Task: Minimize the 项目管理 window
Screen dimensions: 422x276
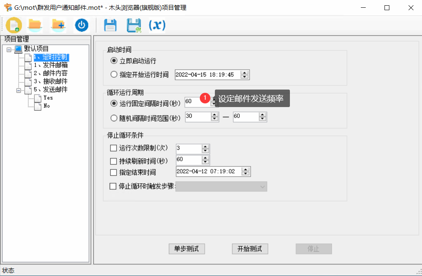Action: click(363, 8)
